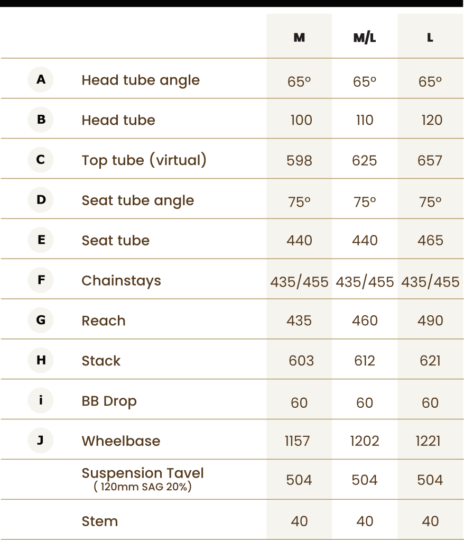464x540 pixels.
Task: Click the circled letter E badge
Action: point(41,240)
